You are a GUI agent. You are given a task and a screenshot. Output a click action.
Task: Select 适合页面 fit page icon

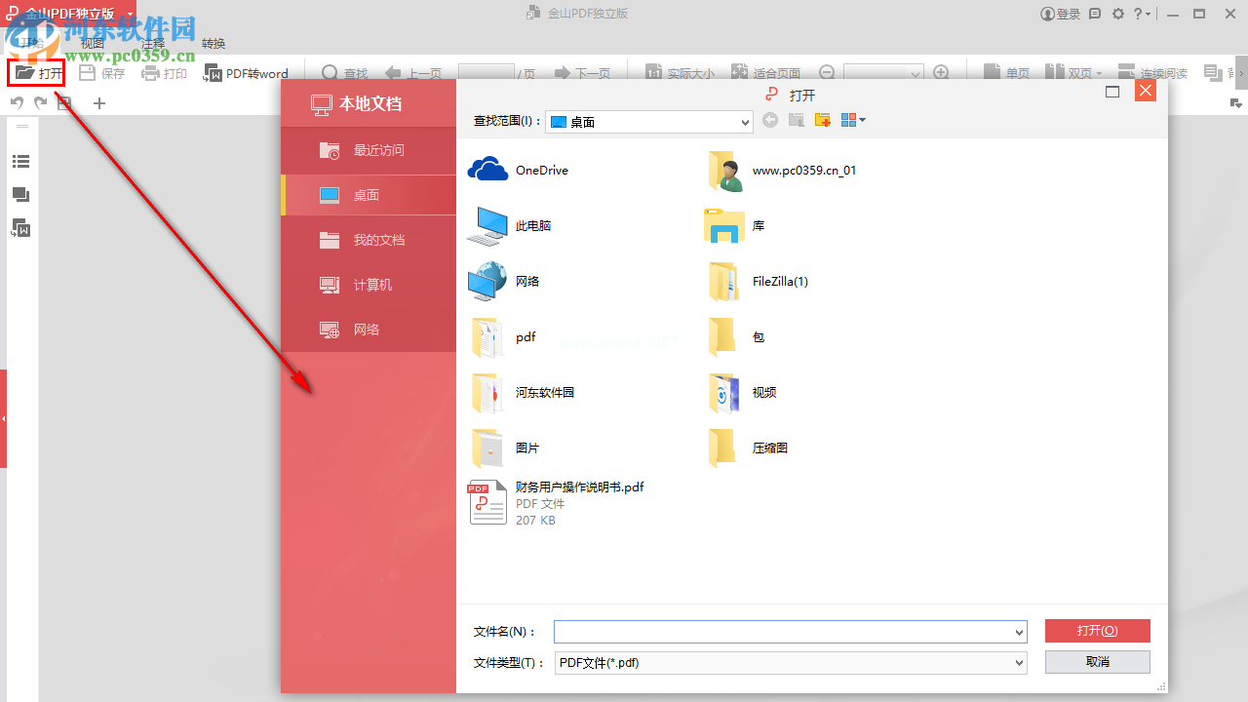coord(739,73)
